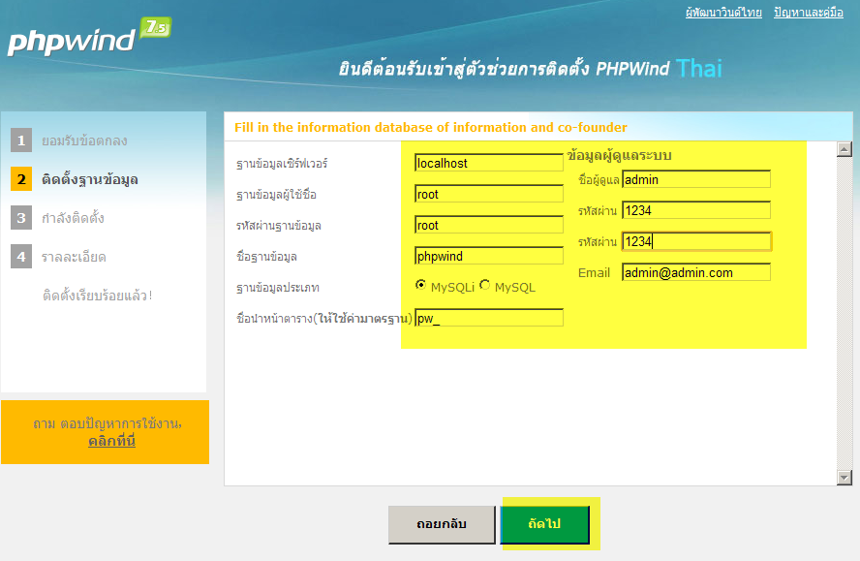Click the ชื่อฐานข้อมูล label
860x561 pixels.
266,257
